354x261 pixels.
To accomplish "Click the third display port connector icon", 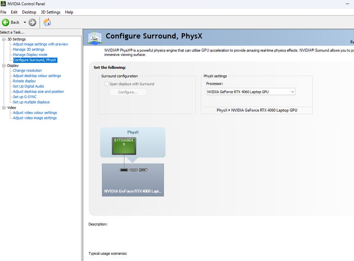I will 143,170.
